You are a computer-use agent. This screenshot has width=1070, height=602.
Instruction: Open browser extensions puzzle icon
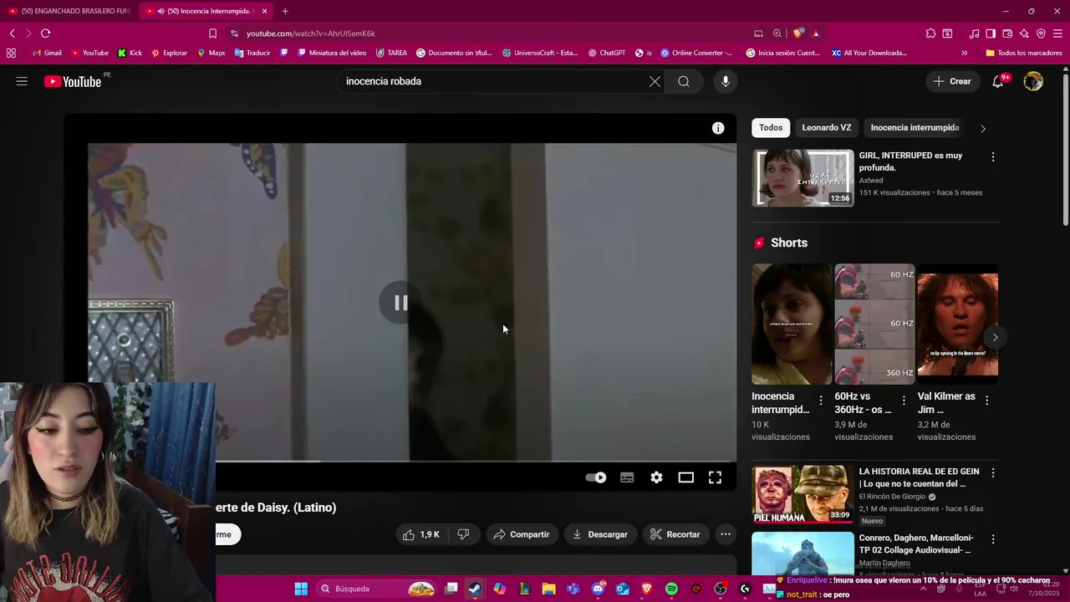(x=930, y=33)
